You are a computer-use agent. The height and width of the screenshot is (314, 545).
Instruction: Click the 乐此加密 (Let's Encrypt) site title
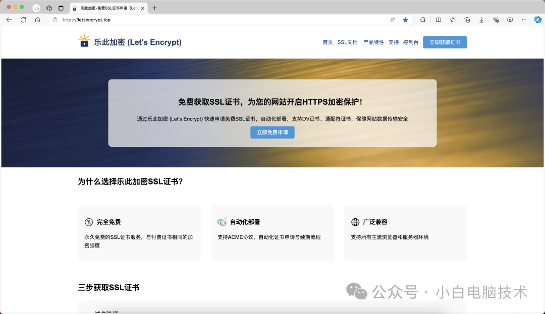click(138, 42)
